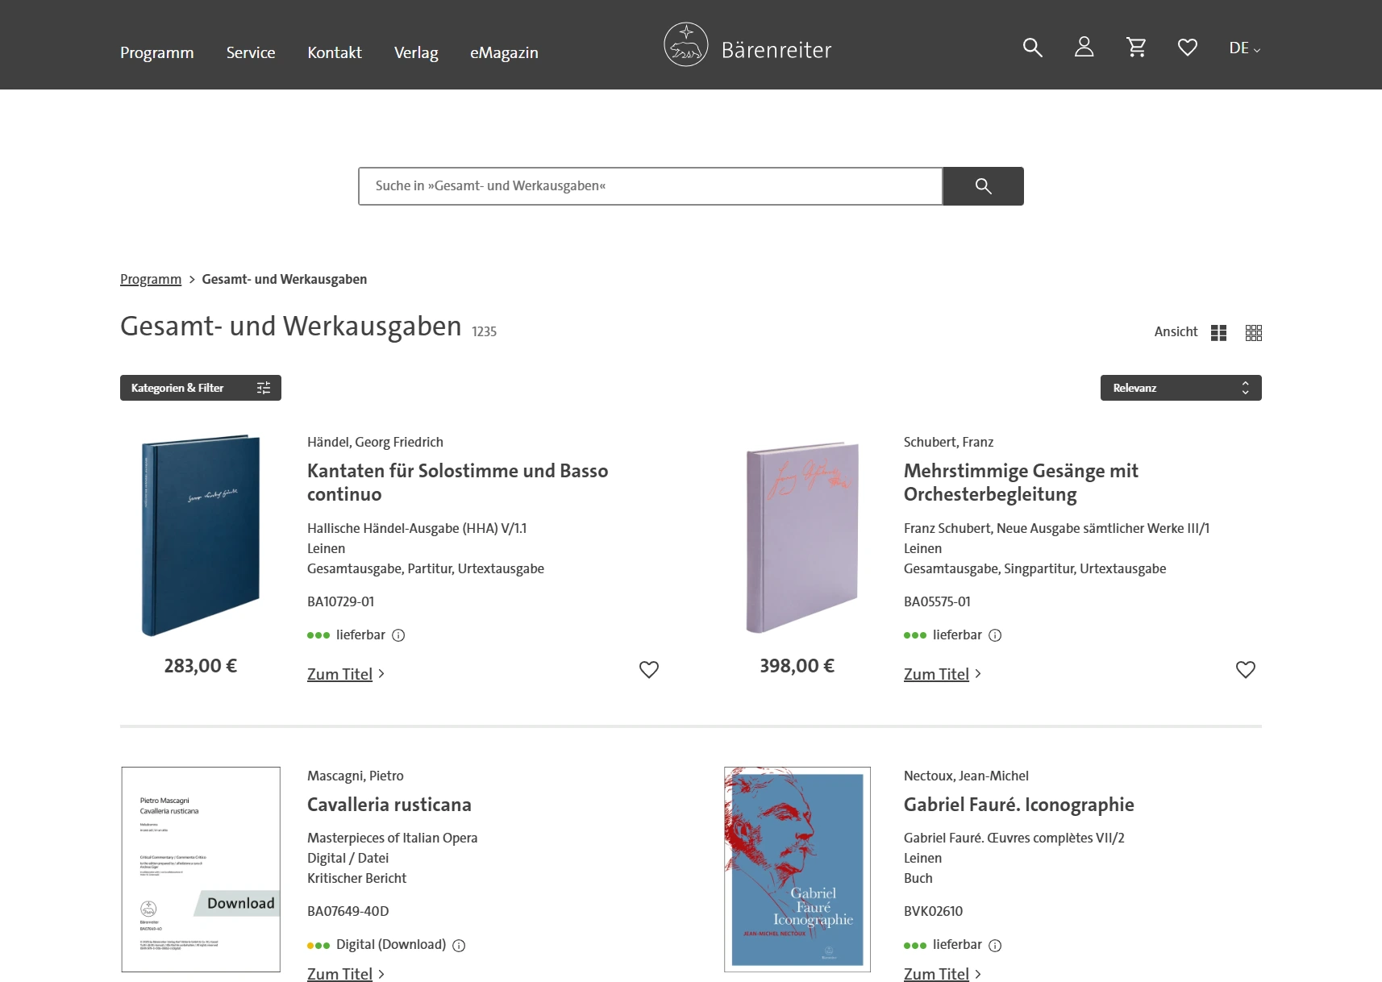The width and height of the screenshot is (1382, 982).
Task: Click Gabriel Fauré. Œuvres complètes VII/2 text
Action: coord(1014,838)
